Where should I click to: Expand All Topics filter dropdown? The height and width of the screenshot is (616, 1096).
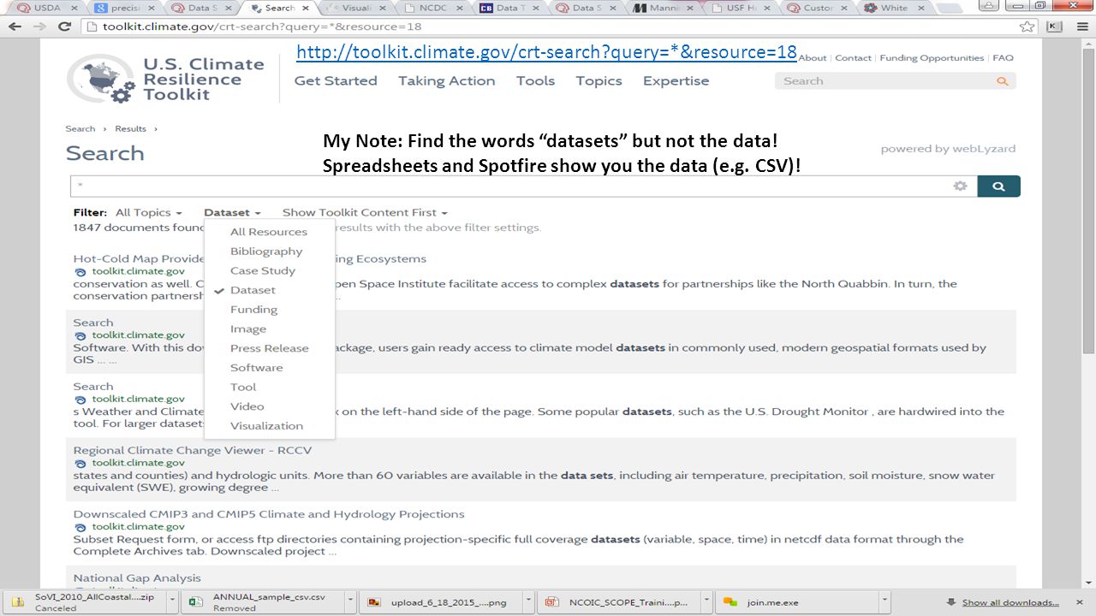point(148,212)
